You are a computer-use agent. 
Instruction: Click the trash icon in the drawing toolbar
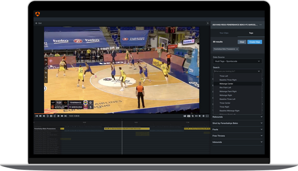46,81
